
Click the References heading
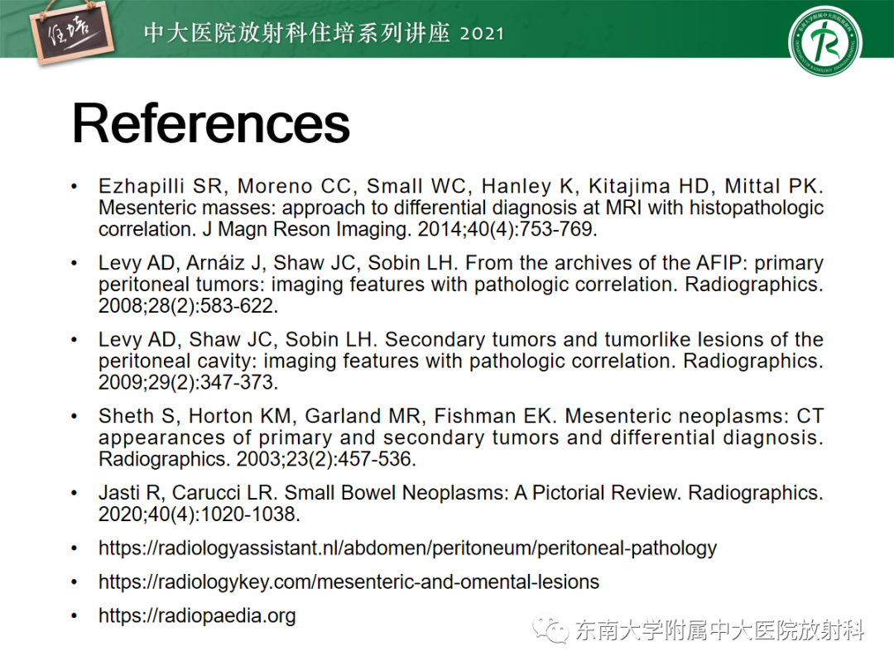pyautogui.click(x=210, y=123)
